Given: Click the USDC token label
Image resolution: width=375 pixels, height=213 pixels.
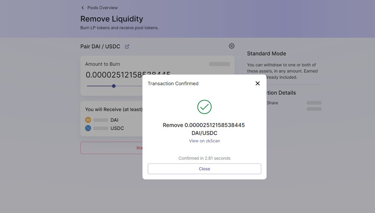Looking at the screenshot, I should point(117,128).
